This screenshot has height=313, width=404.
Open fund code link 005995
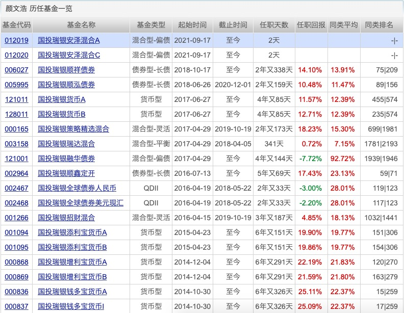coord(16,85)
